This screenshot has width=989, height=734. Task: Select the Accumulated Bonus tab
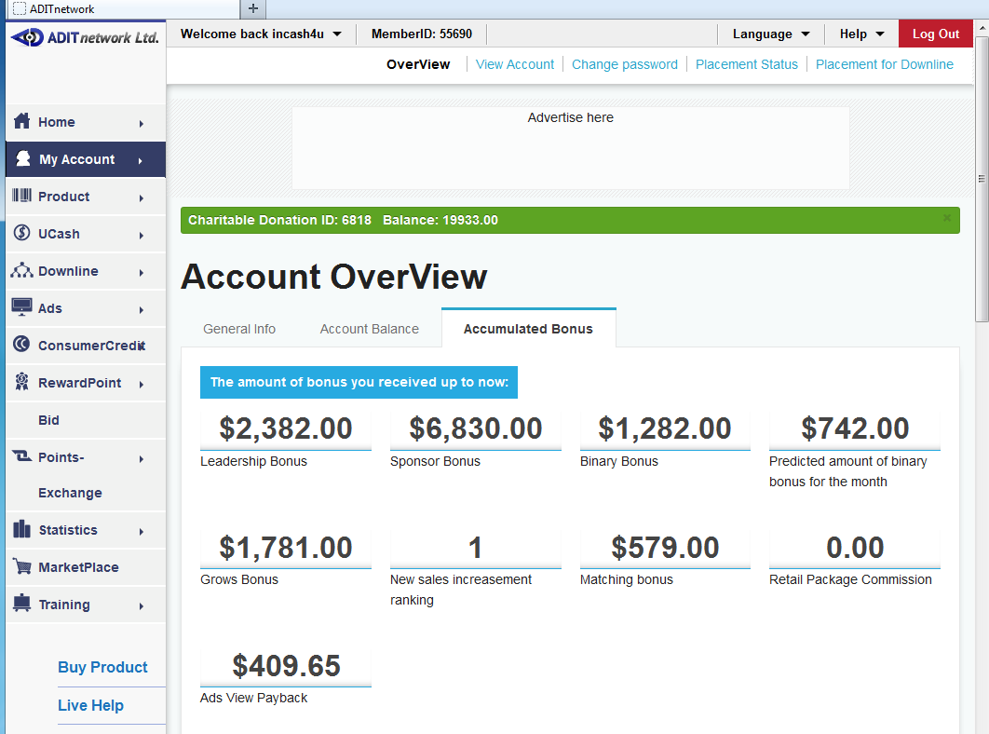point(529,329)
